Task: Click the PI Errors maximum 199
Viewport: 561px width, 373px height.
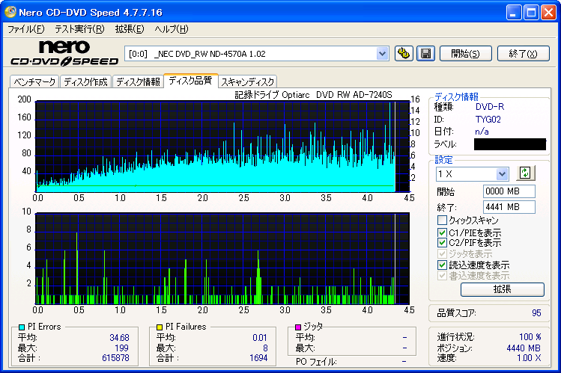Action: coord(121,348)
